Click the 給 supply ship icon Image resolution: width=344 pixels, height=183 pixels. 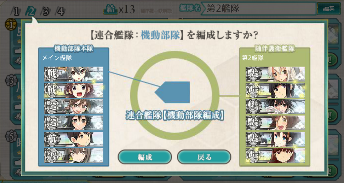coord(110,10)
